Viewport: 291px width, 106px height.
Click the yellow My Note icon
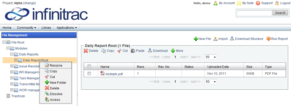[239, 3]
